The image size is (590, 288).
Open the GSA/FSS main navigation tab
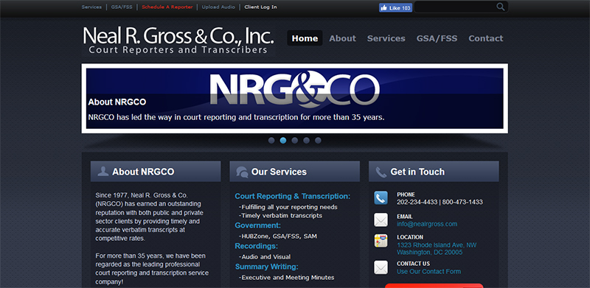tap(437, 38)
